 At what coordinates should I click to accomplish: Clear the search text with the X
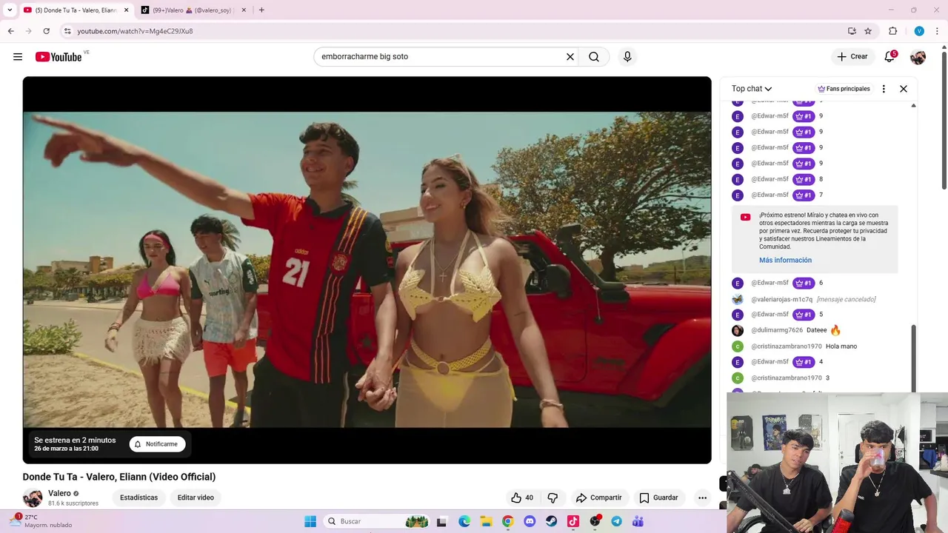pyautogui.click(x=570, y=57)
